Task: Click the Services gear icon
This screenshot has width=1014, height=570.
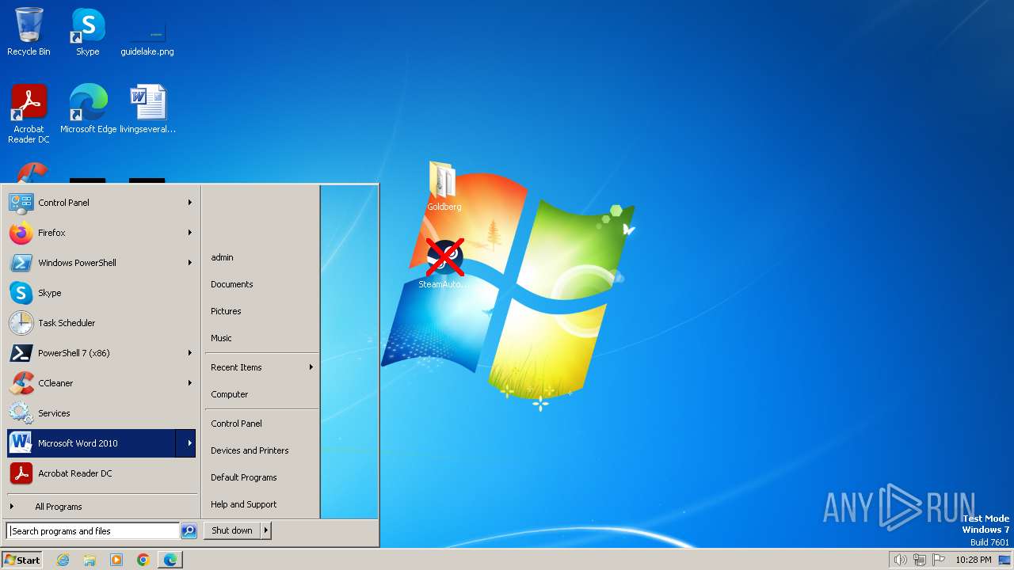Action: pyautogui.click(x=21, y=413)
